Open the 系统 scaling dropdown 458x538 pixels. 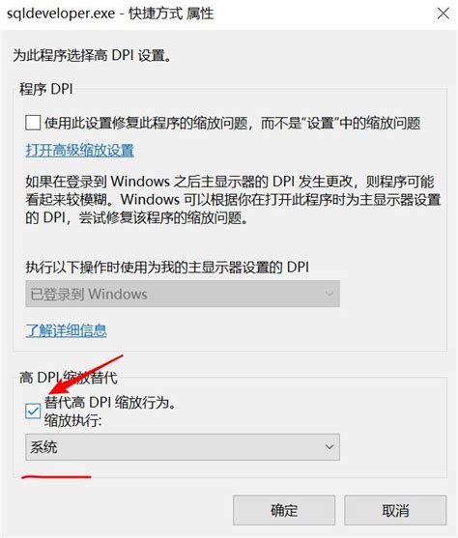[x=183, y=447]
